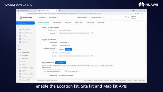Switch to the General information tab
The image size is (163, 92).
coord(44,22)
